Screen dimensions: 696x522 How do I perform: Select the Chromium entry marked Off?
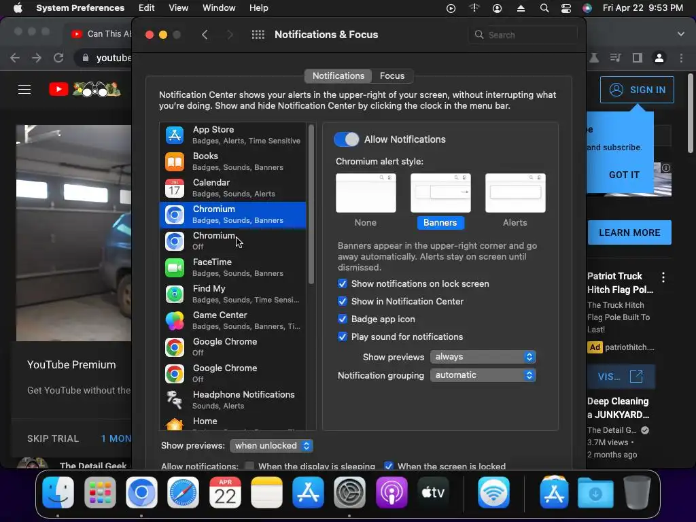(x=232, y=241)
